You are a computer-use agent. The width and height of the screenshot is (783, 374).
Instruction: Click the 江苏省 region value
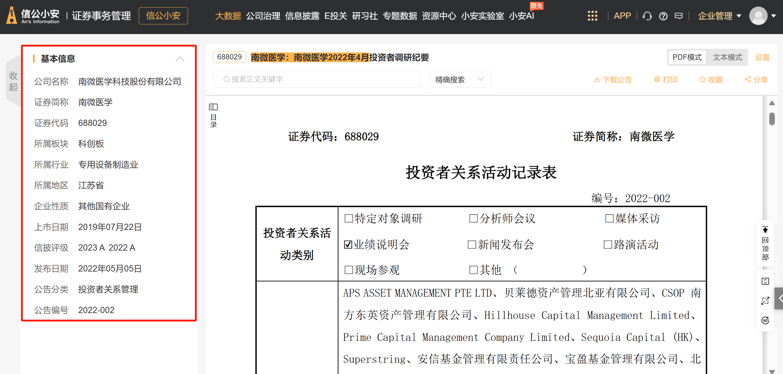tap(91, 185)
